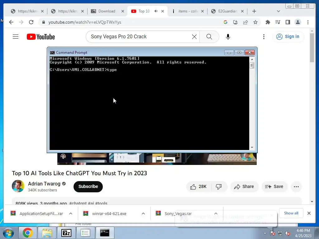319x239 pixels.
Task: Click the #chatgpt hashtag link
Action: (78, 203)
